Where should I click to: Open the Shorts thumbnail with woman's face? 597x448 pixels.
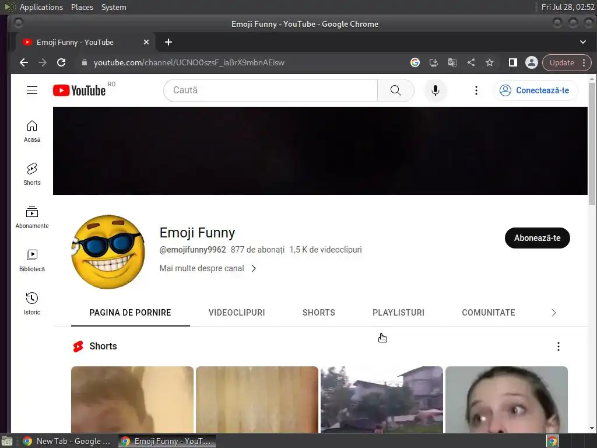[507, 399]
